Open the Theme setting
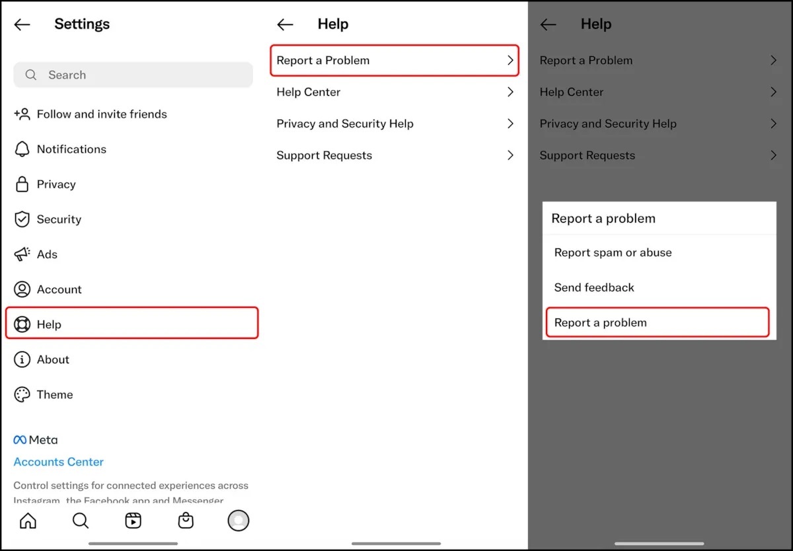The image size is (793, 551). (54, 394)
